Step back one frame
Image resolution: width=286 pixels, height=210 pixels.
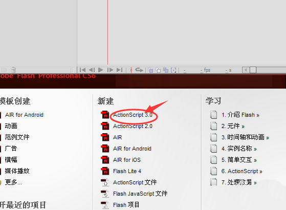click(92, 70)
